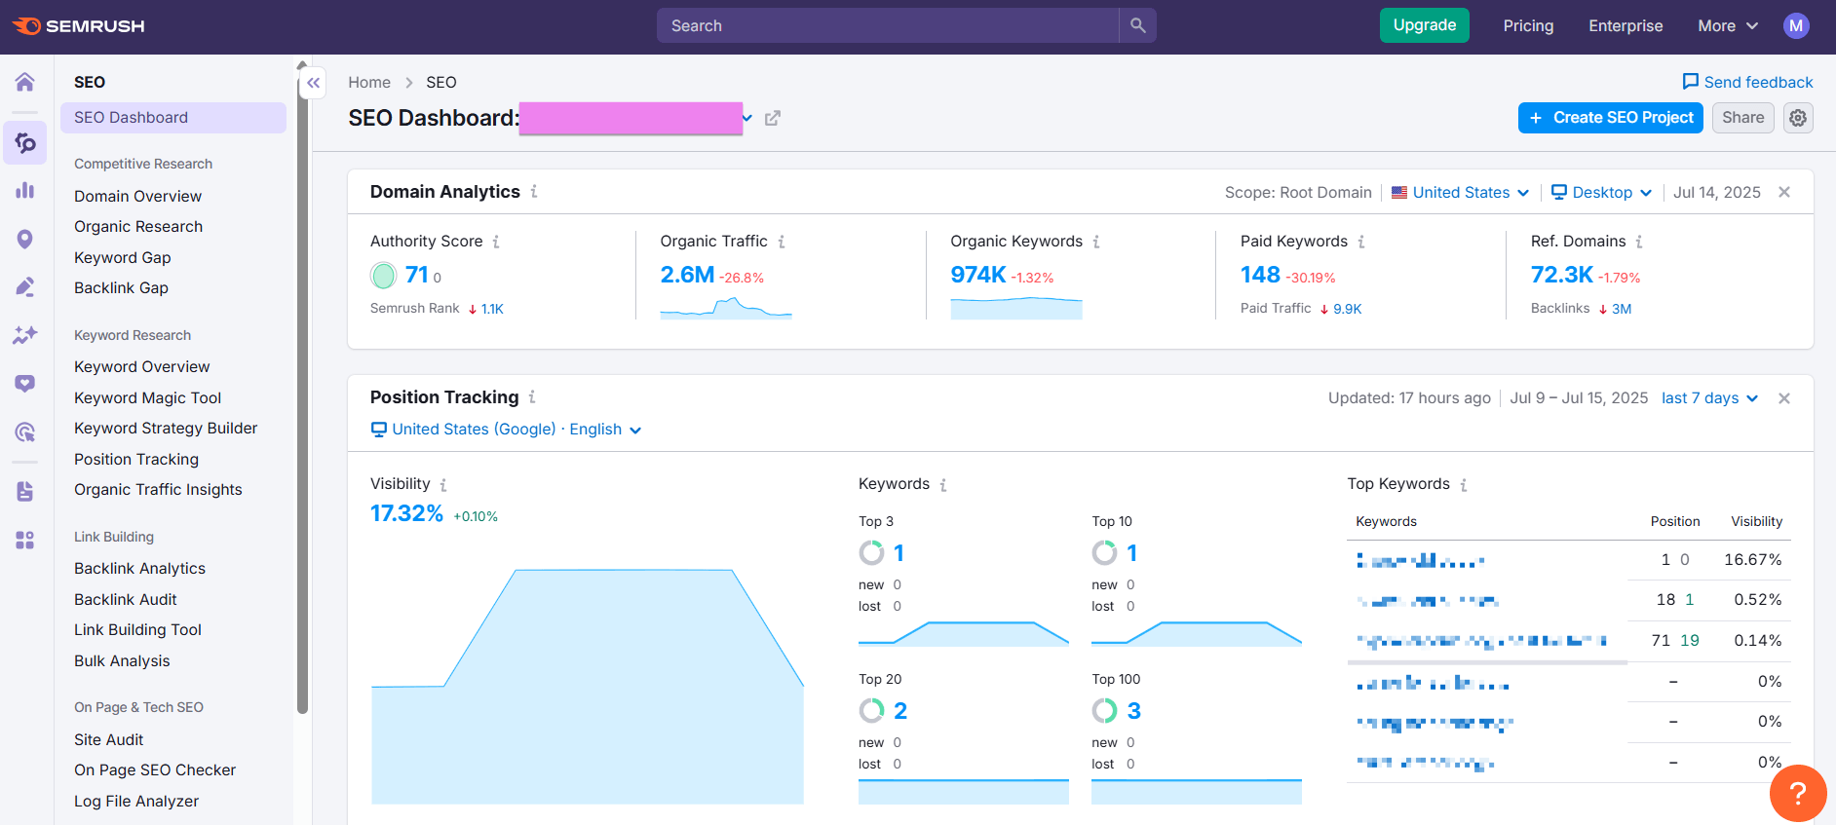Open Backlink Analytics in sidebar
The image size is (1836, 825).
pyautogui.click(x=140, y=568)
